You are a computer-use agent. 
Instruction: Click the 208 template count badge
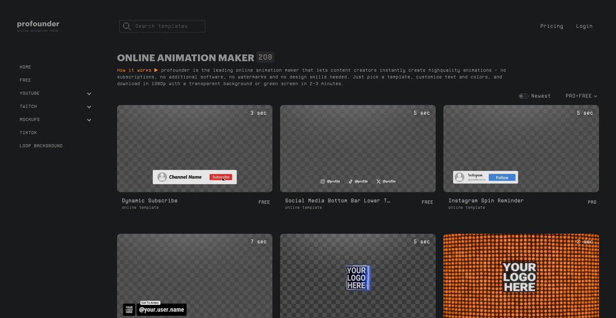265,57
